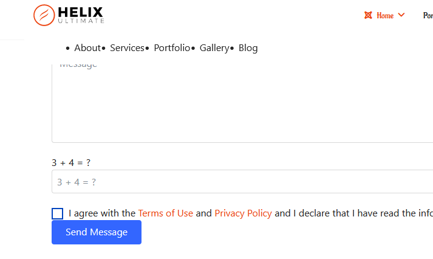Click the '3 + 4 = ?' captcha input
Screen dimensions: 433x259
(242, 182)
